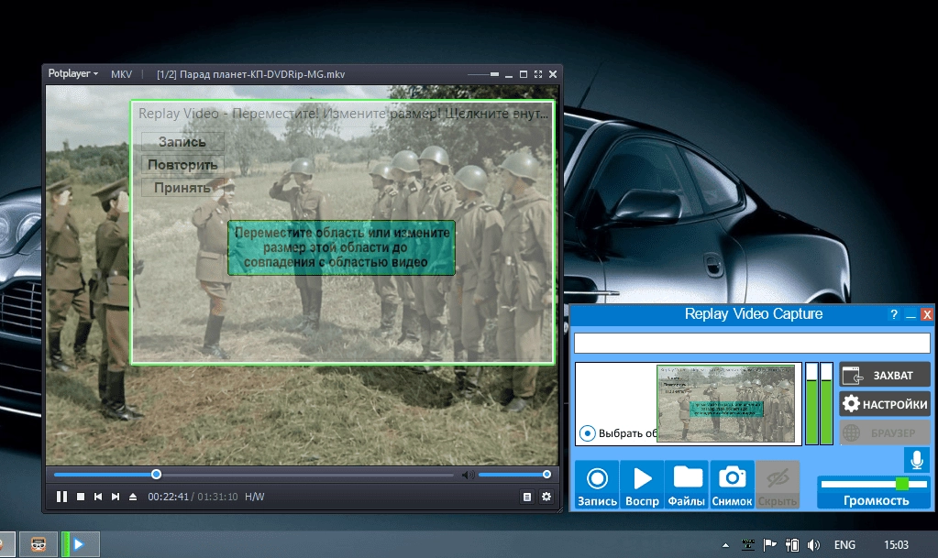Image resolution: width=938 pixels, height=558 pixels.
Task: Click the 00:22:41 elapsed time display
Action: (168, 497)
